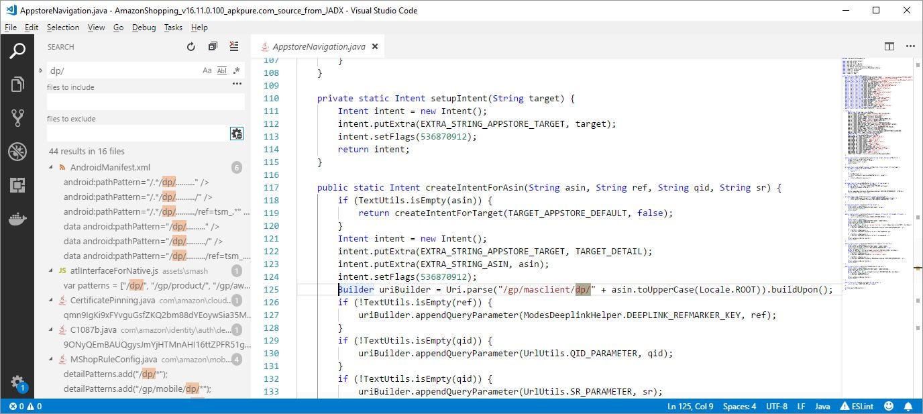Collapse the AndroidManifest.xml results group

[52, 167]
